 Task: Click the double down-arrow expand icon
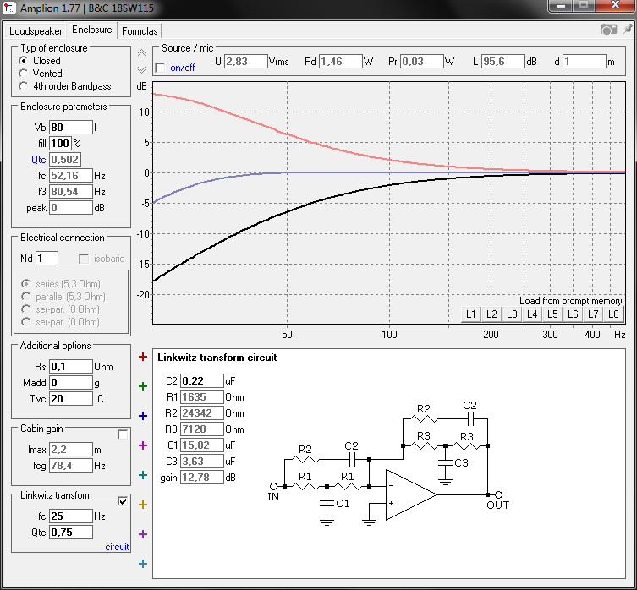coord(141,70)
